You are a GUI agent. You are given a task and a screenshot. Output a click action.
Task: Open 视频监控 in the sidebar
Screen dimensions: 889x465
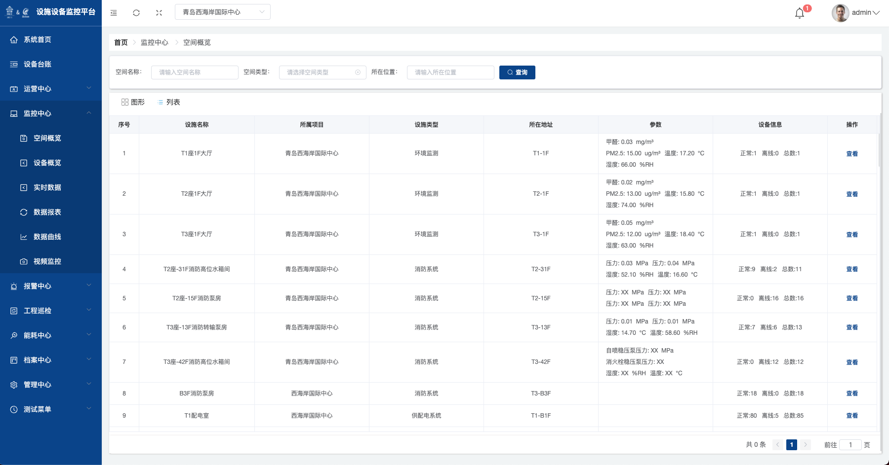pos(47,261)
